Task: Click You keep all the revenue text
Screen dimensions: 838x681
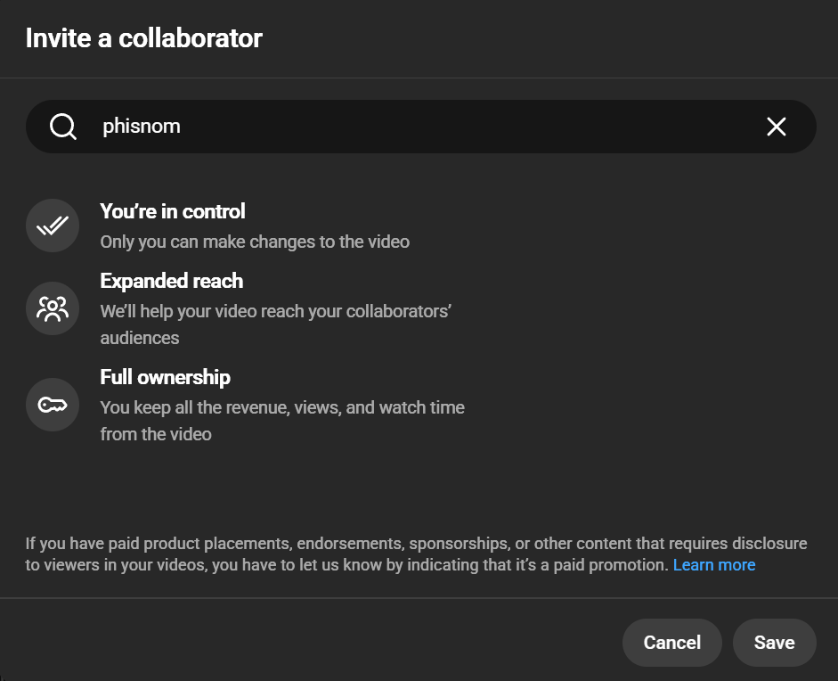Action: (x=282, y=421)
